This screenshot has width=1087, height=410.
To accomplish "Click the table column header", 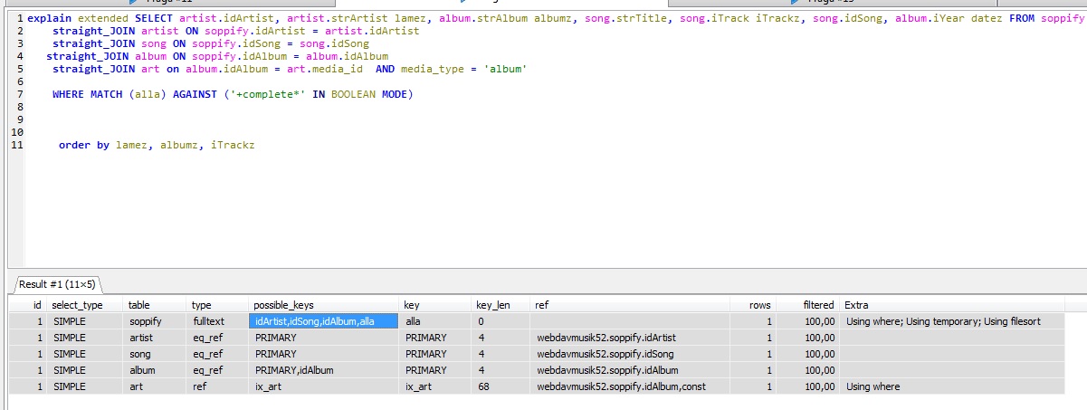I will (154, 305).
